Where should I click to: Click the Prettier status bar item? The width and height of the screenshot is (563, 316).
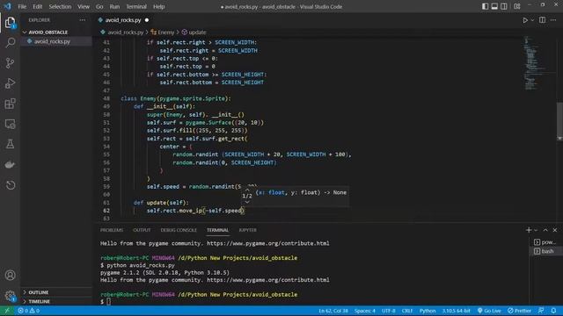click(x=519, y=311)
